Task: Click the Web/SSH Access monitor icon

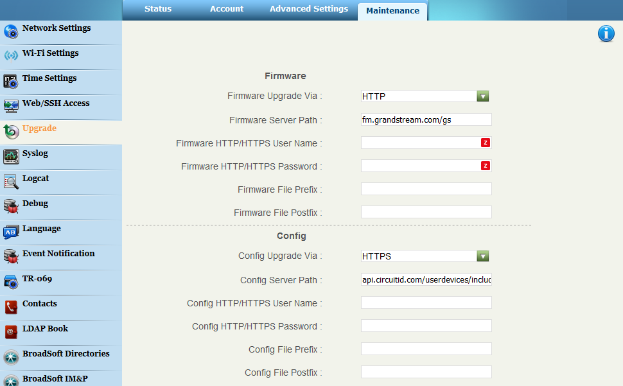Action: (x=11, y=106)
